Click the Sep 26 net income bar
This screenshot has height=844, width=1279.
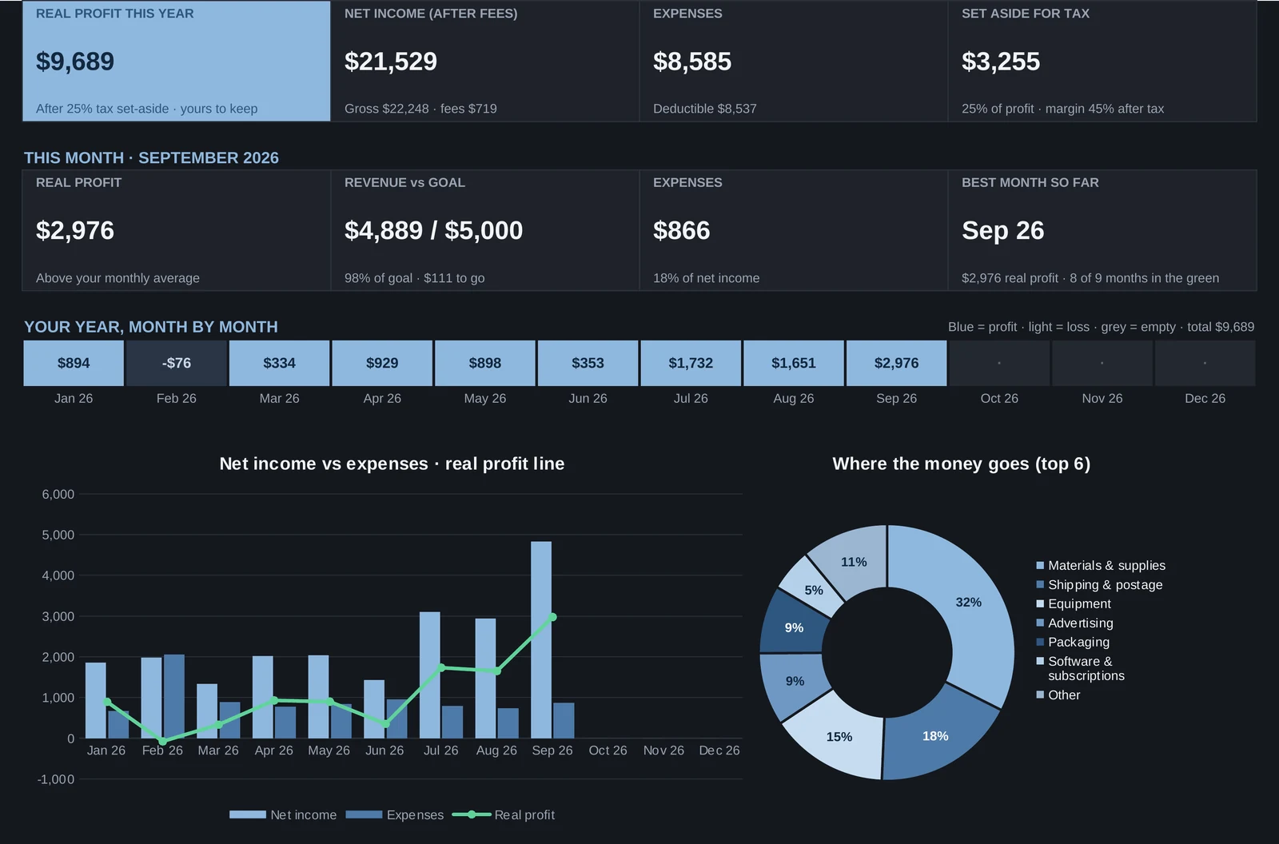click(541, 639)
